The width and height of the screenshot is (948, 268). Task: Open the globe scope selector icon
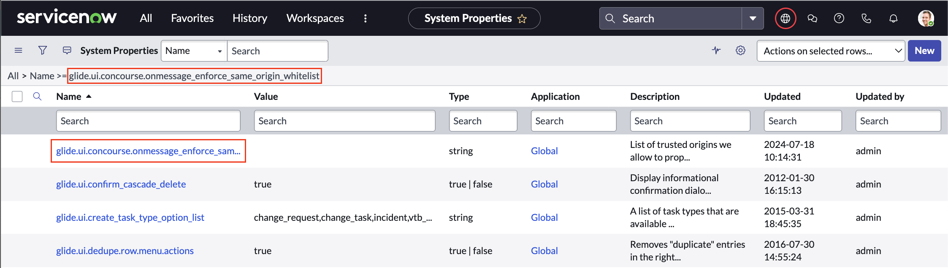coord(785,19)
